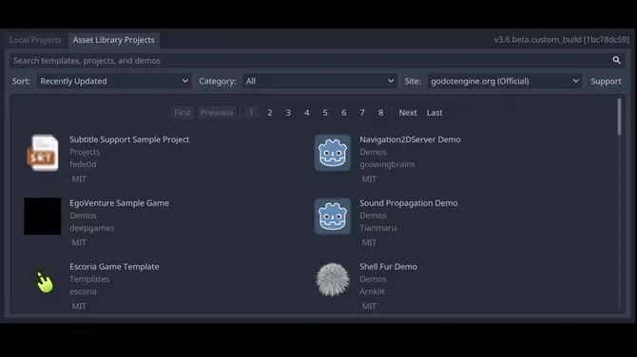Focus the search templates, projects, and demos field
Screen dimensions: 637x357
[x=318, y=61]
